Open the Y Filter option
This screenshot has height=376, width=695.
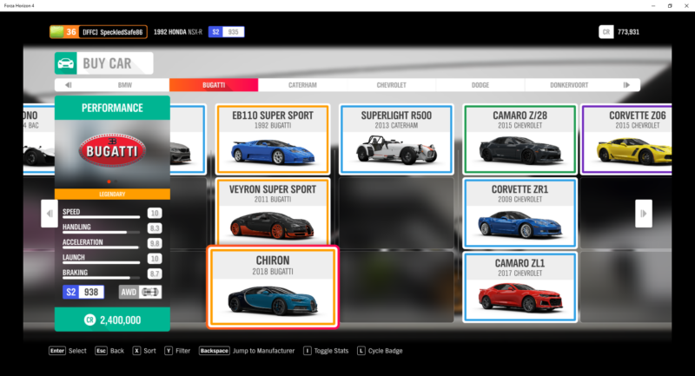tap(177, 351)
